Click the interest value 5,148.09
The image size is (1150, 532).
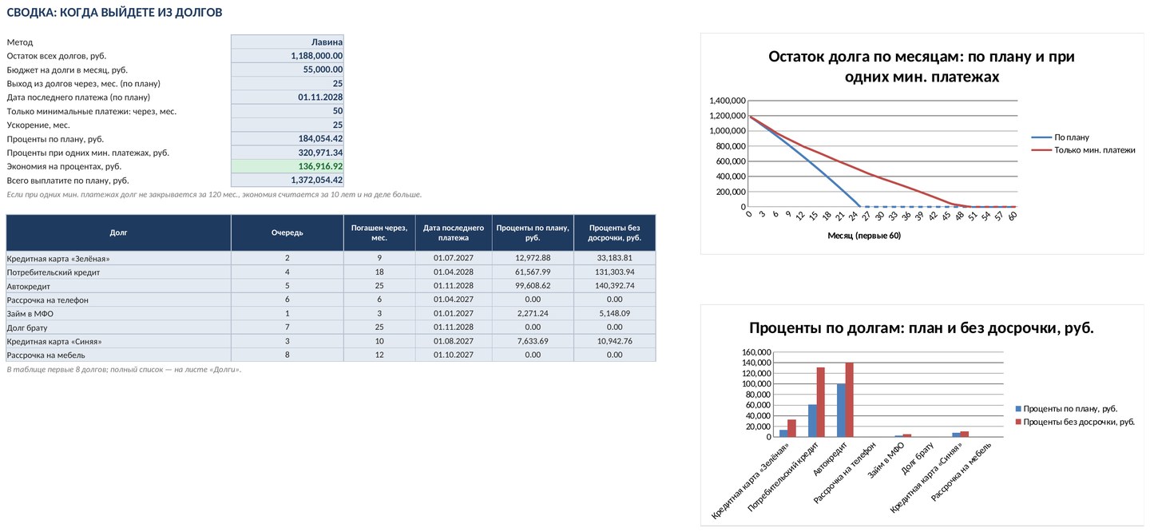(x=614, y=313)
